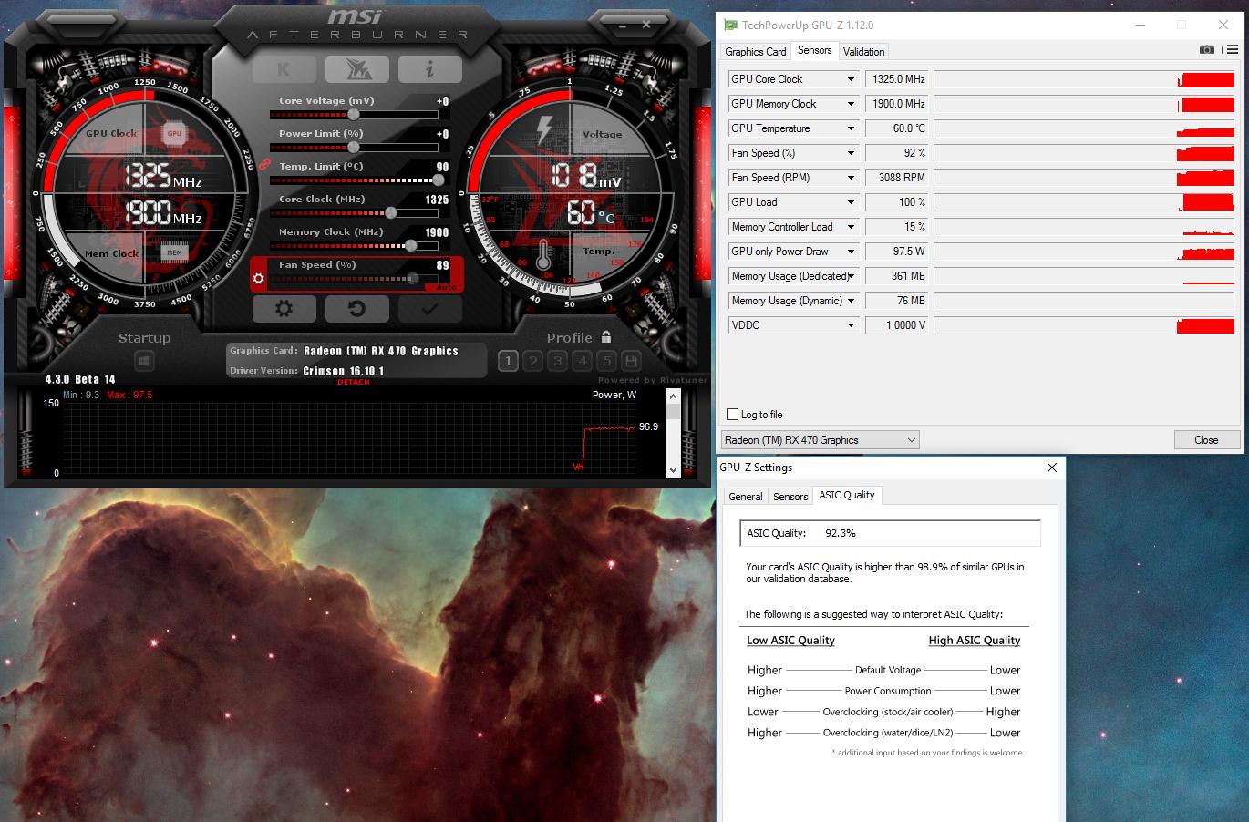Enable the 'Log to file' checkbox
The image size is (1249, 822).
[x=732, y=415]
